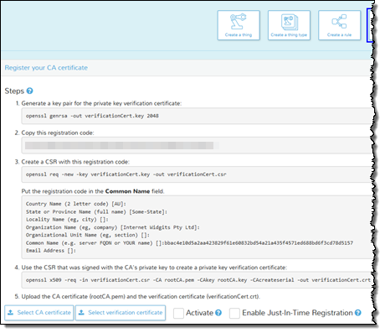Click the step 1 Generate a key pair text
Viewport: 385px width, 333px height.
(101, 103)
